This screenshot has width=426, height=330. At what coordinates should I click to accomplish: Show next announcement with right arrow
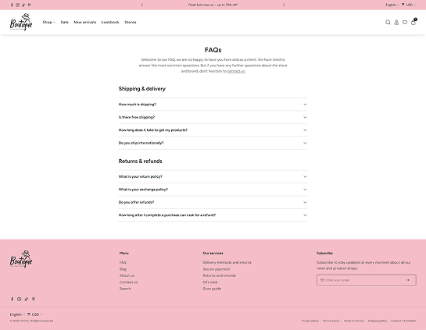(x=284, y=5)
